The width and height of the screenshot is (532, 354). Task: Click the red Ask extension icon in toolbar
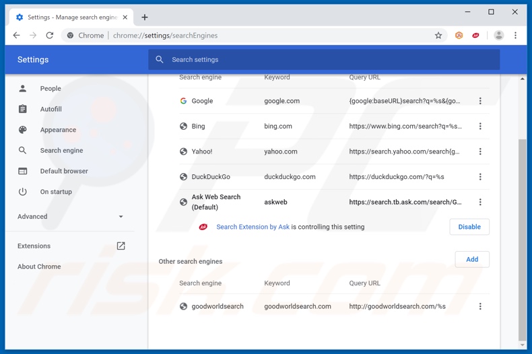point(475,36)
